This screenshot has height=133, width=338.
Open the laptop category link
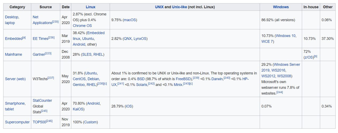click(x=10, y=23)
